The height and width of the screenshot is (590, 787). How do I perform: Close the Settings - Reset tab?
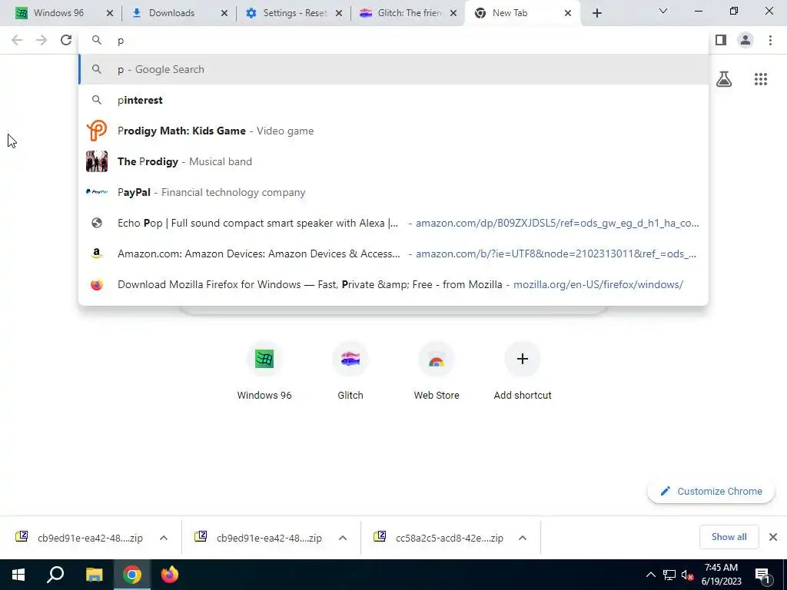(x=339, y=13)
